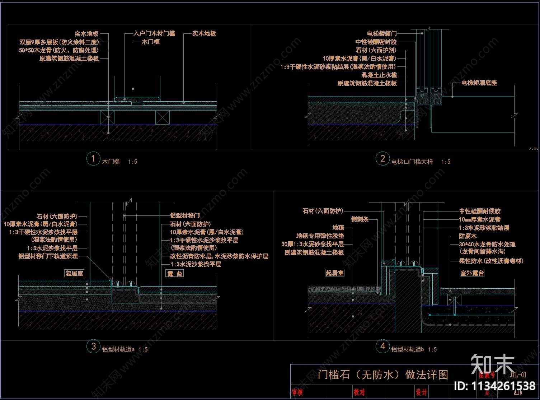Image resolution: width=540 pixels, height=400 pixels.
Task: Click the numbered circle 4 detail marker
Action: click(x=382, y=346)
